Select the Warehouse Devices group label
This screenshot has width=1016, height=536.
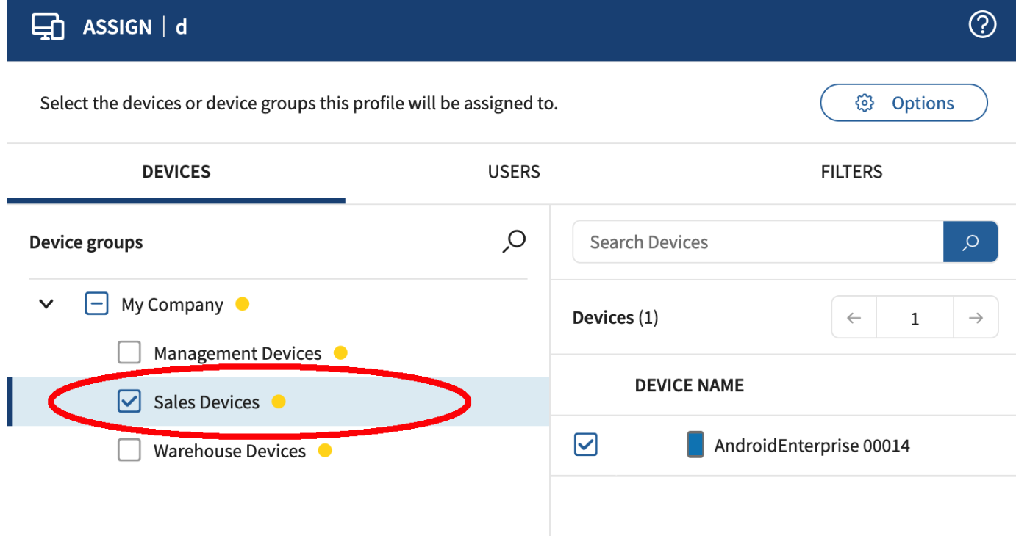tap(229, 451)
